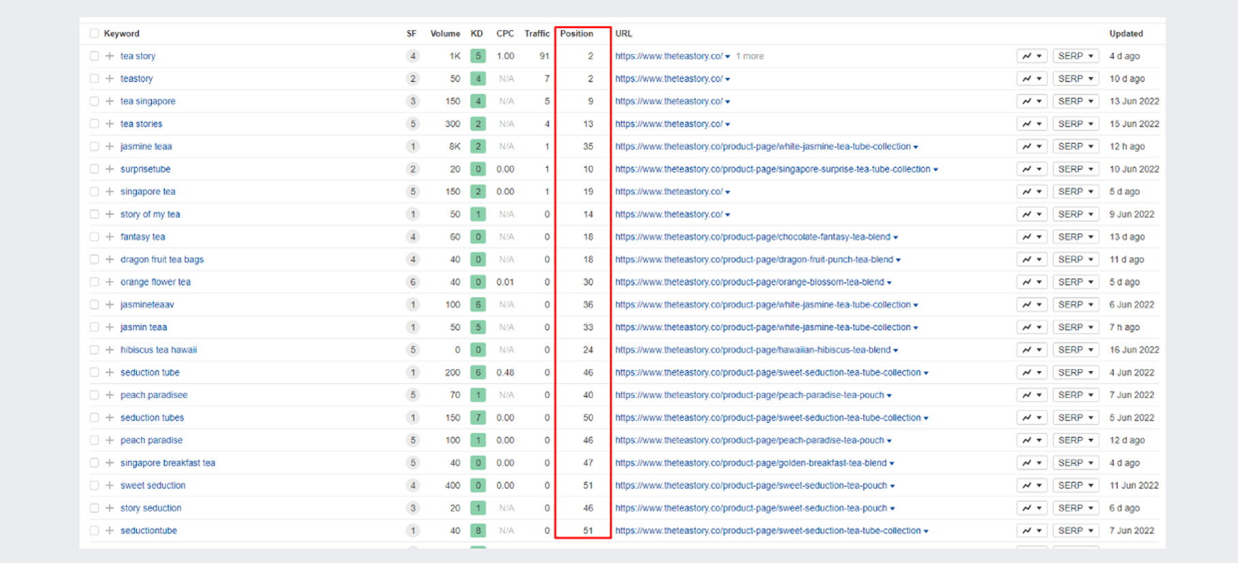The height and width of the screenshot is (563, 1238).
Task: Tick checkbox for 'jasmin teaa' row
Action: click(x=94, y=327)
